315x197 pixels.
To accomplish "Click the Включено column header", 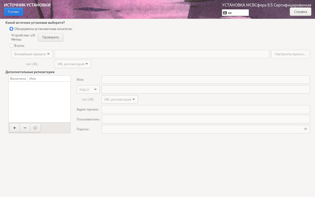I will 18,79.
